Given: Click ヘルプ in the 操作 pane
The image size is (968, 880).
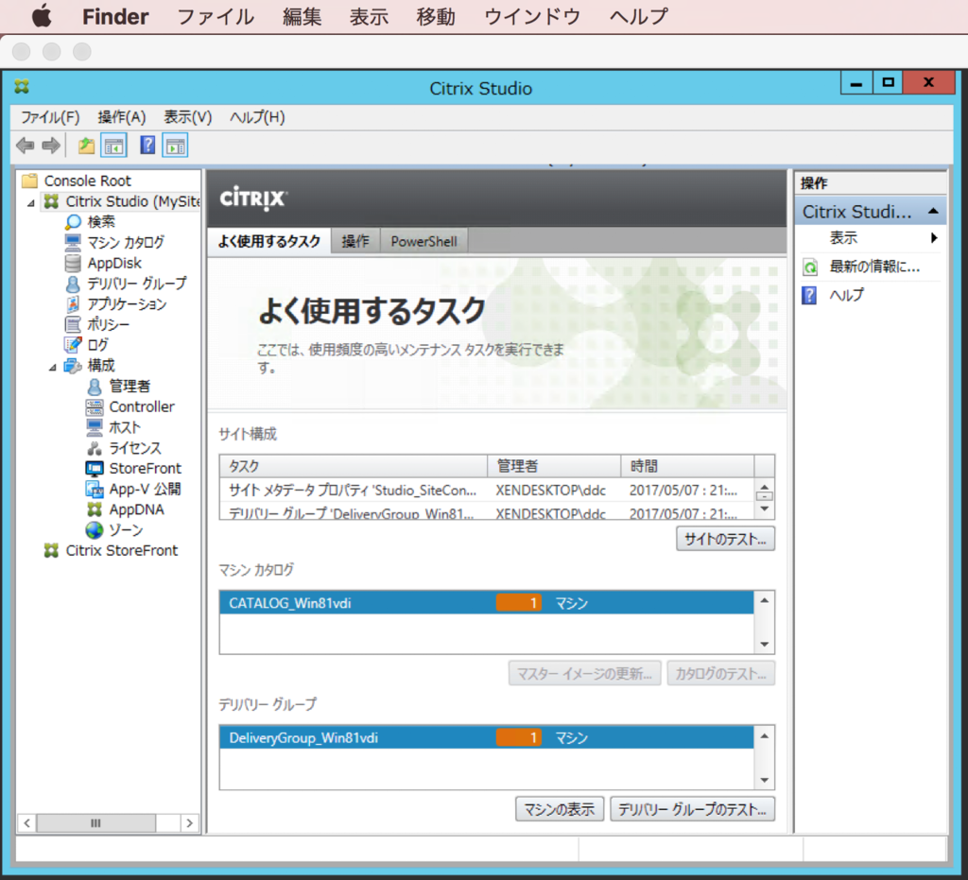Looking at the screenshot, I should point(846,295).
